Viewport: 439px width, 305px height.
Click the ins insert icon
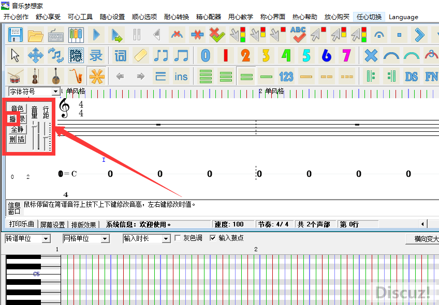pos(181,77)
